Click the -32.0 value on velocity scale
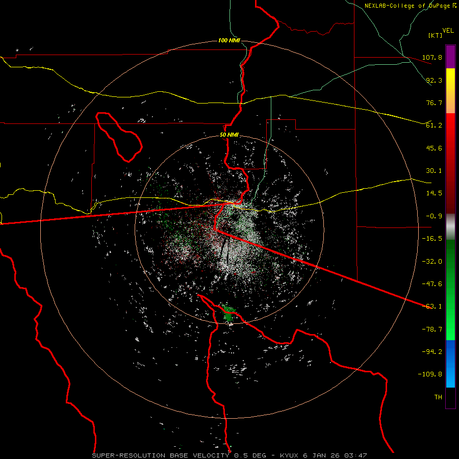 432,261
